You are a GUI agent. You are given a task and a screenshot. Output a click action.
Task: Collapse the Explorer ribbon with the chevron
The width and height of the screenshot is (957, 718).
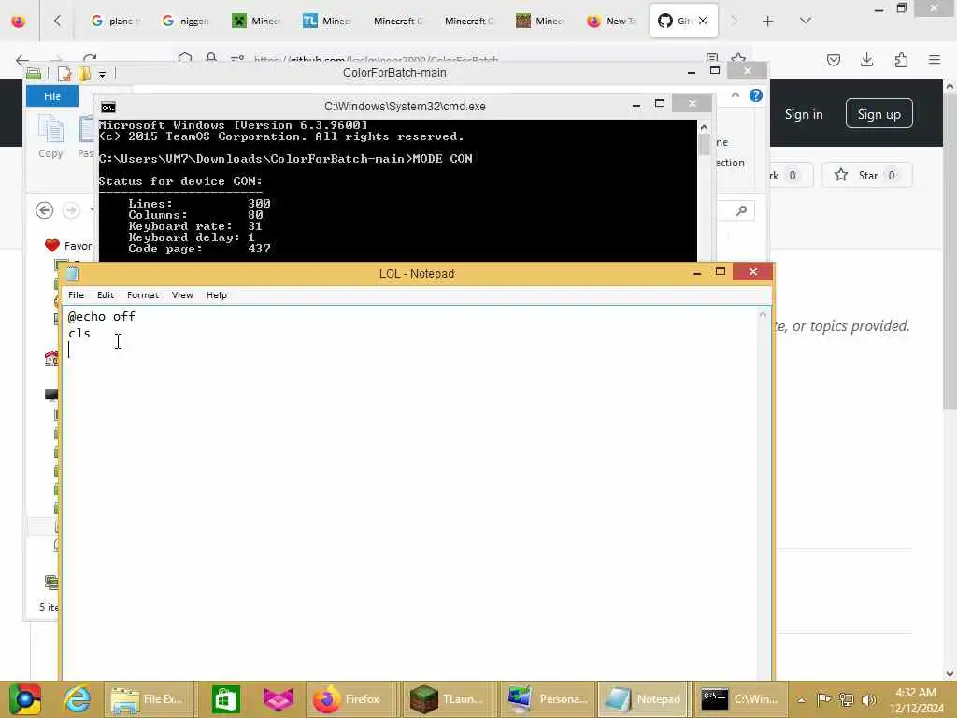[x=736, y=95]
